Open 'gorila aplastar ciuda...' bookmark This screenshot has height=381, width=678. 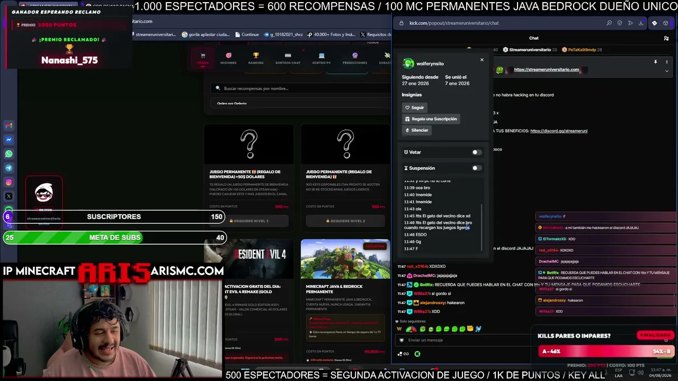point(206,34)
